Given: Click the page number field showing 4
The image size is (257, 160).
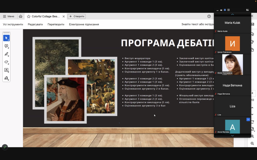Looking at the screenshot, I should coord(253,93).
